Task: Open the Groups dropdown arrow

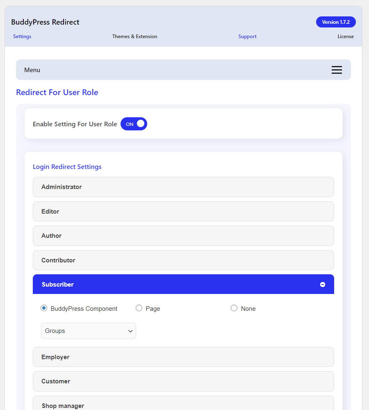Action: pyautogui.click(x=130, y=331)
